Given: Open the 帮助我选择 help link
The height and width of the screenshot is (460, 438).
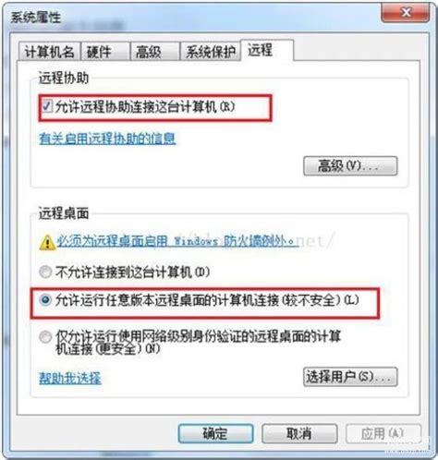Looking at the screenshot, I should [70, 378].
